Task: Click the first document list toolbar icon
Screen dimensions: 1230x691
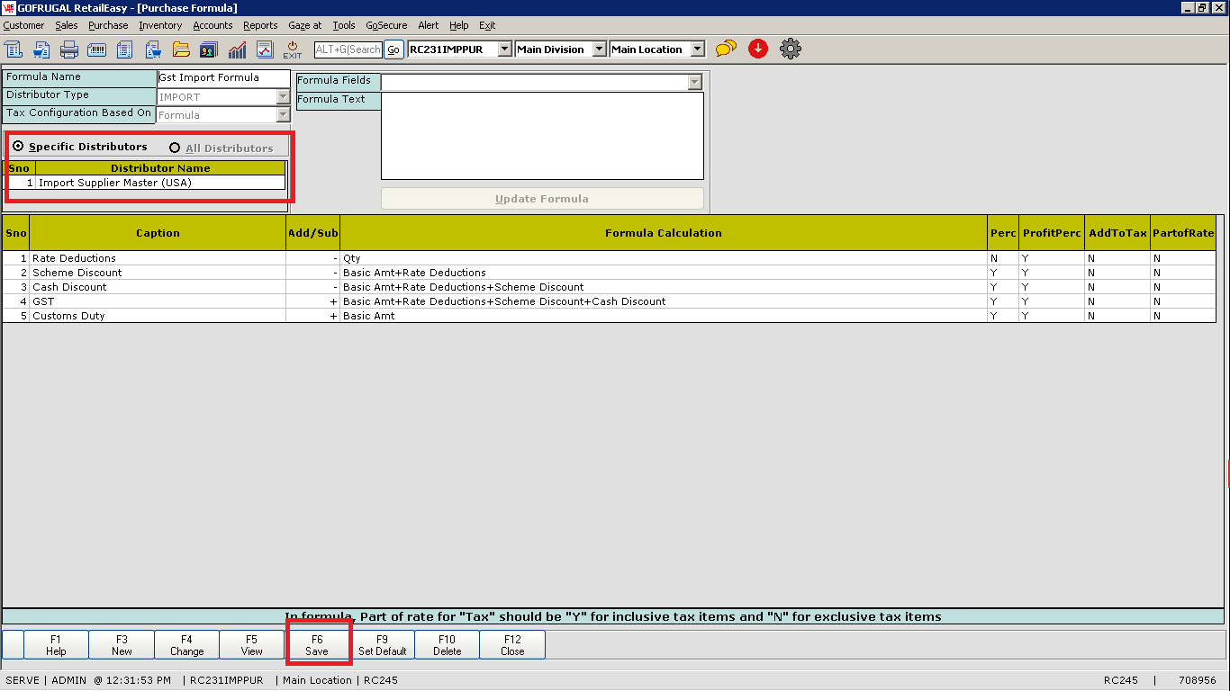Action: 14,49
